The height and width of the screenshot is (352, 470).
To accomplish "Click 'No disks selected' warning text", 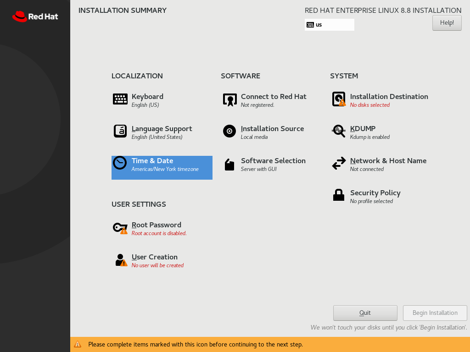I will [x=370, y=105].
